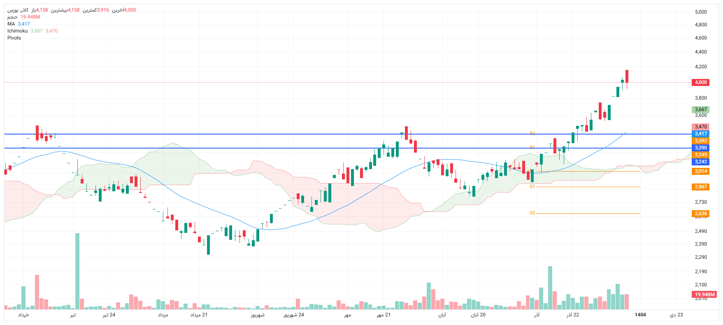Click the orange 2,636 pivot price tag

(x=701, y=214)
